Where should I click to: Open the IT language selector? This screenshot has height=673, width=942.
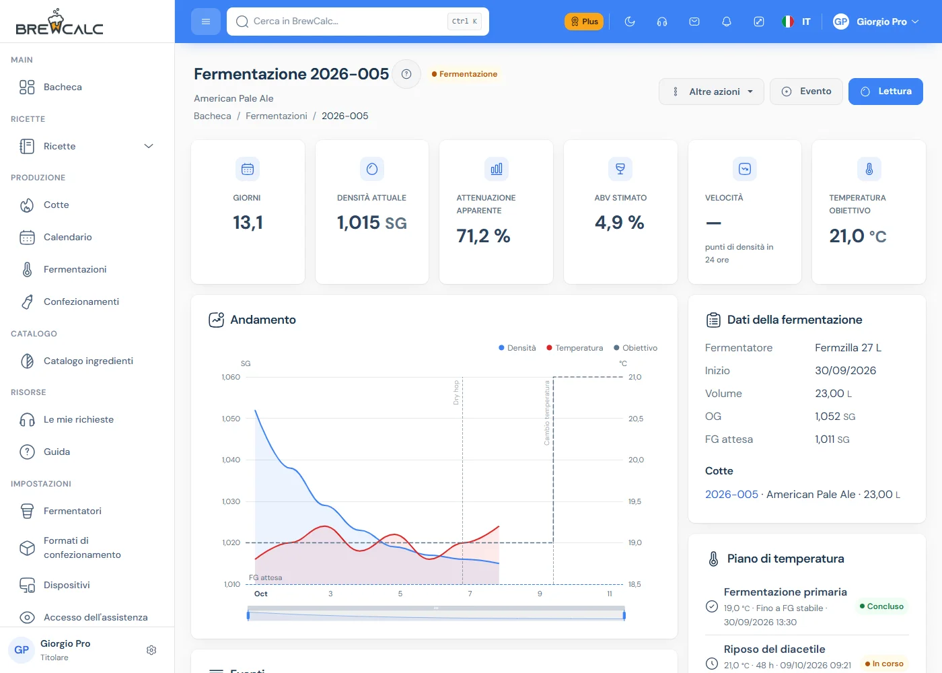coord(797,22)
